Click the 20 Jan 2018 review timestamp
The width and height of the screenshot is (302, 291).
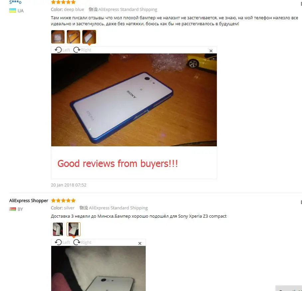pyautogui.click(x=69, y=185)
